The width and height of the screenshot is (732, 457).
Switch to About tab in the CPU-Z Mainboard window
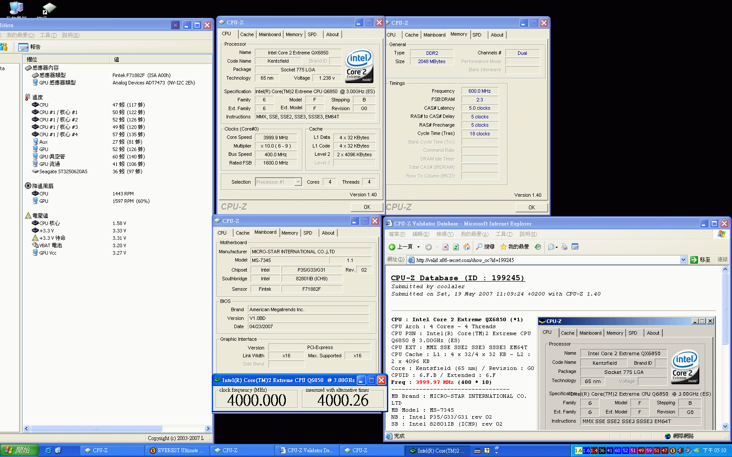(328, 233)
